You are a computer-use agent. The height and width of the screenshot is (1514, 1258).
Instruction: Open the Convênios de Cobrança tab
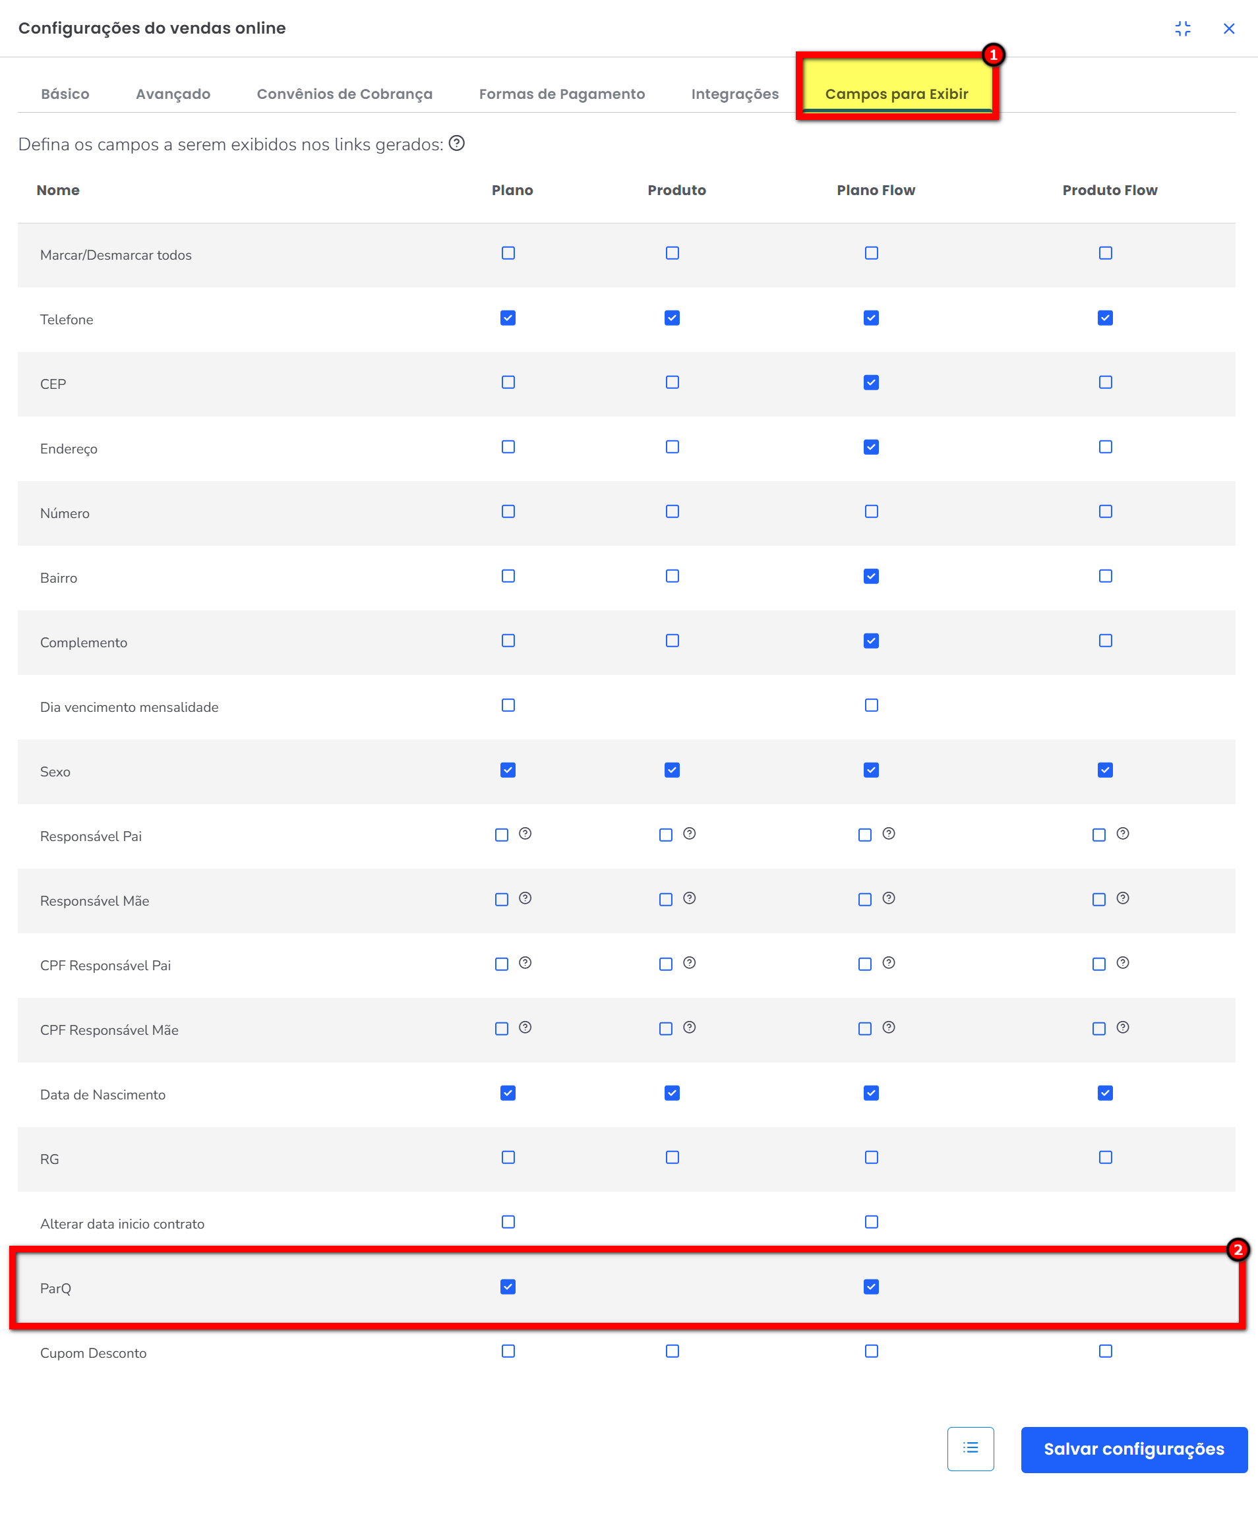(x=344, y=94)
